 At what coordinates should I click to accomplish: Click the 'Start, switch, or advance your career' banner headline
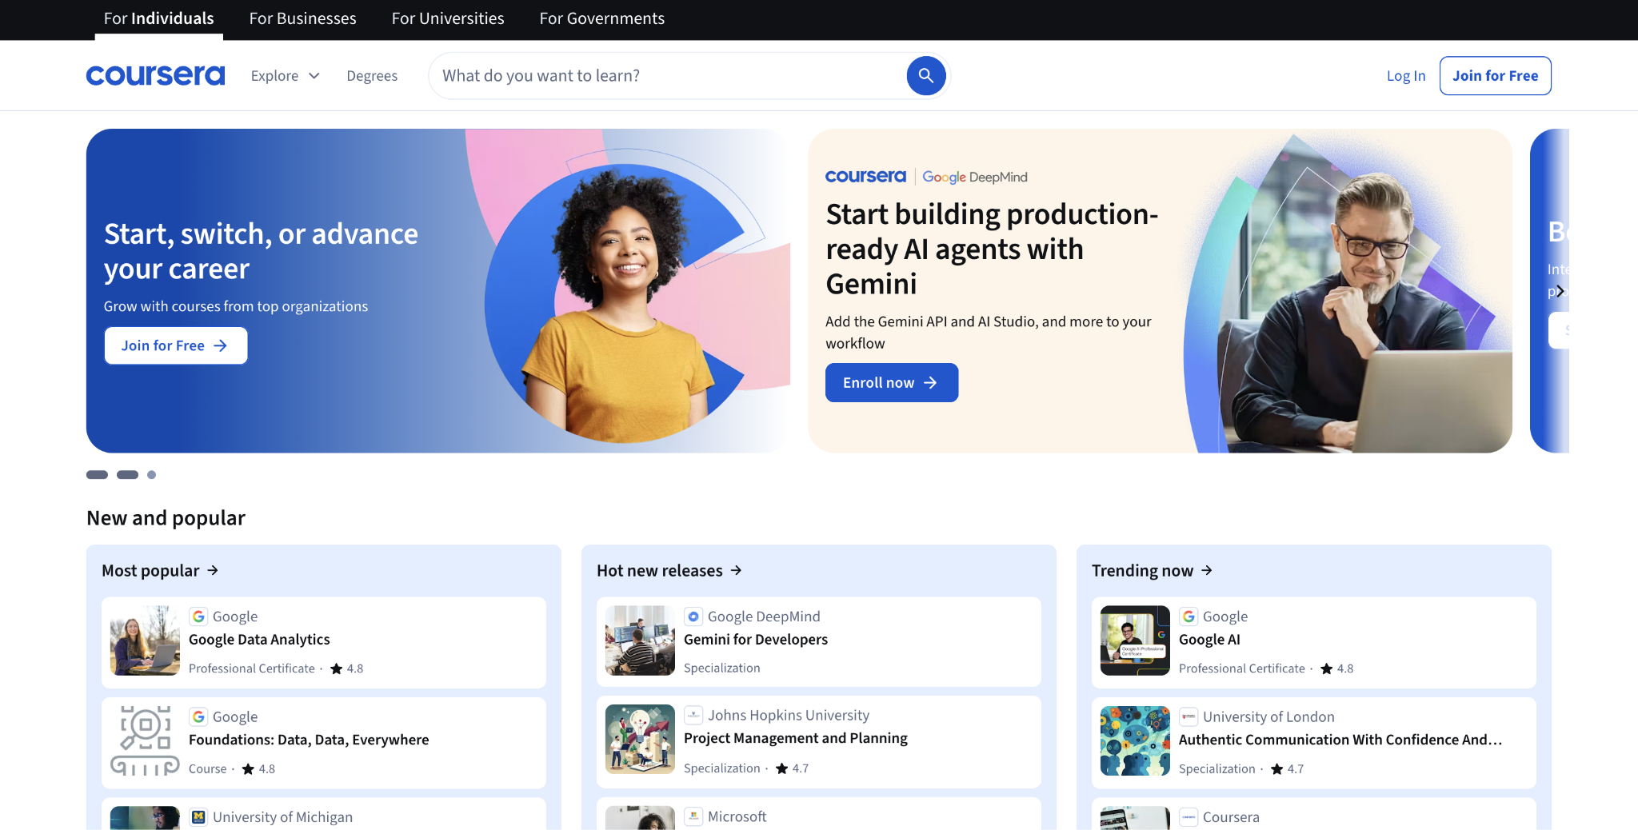(261, 251)
